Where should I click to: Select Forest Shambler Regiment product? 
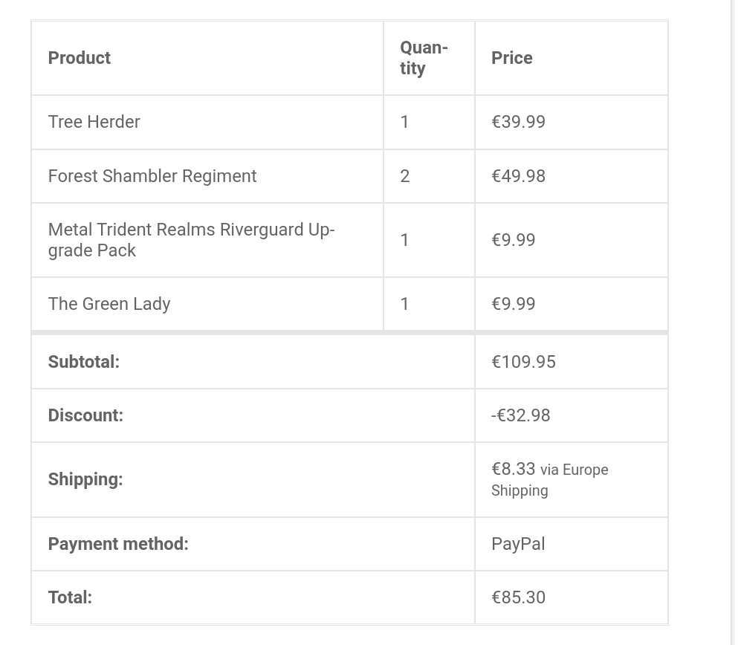152,176
